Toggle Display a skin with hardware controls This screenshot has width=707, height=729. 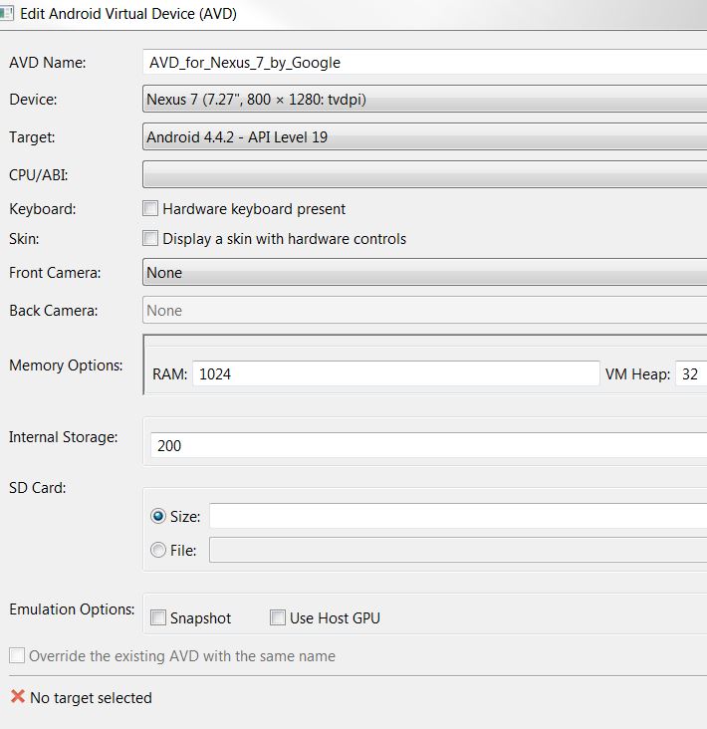150,239
